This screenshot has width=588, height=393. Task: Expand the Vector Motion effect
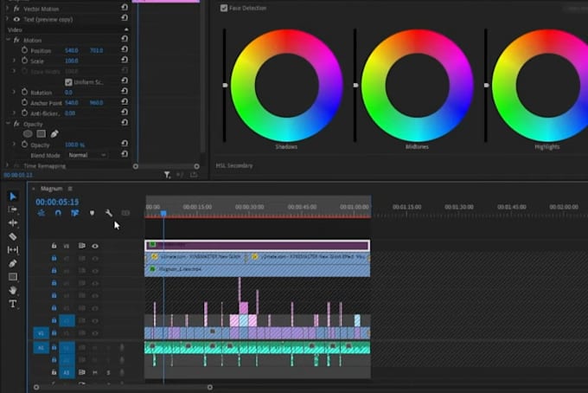pyautogui.click(x=7, y=9)
